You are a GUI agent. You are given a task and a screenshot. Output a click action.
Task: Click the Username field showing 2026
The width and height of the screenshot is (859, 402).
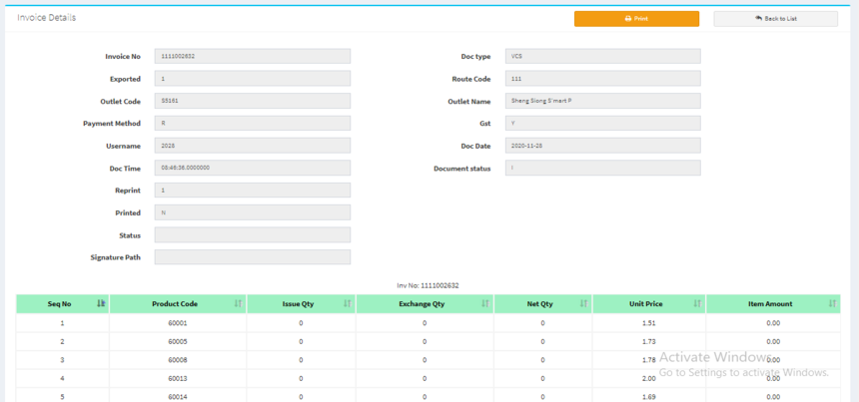253,146
